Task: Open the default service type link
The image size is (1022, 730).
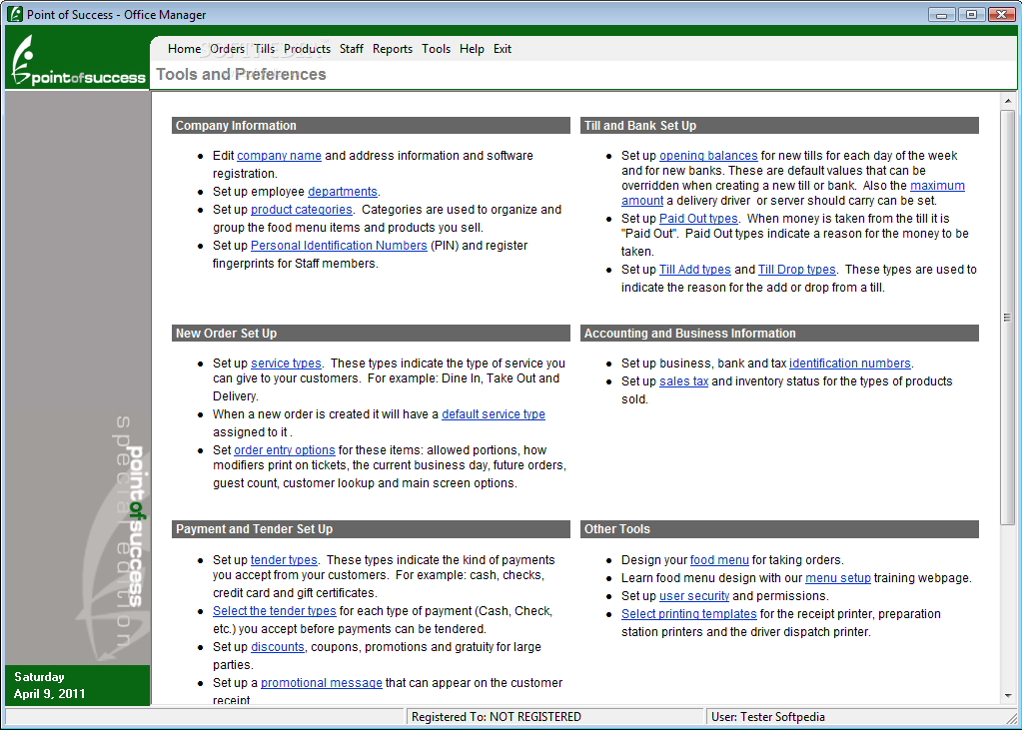Action: [x=494, y=414]
